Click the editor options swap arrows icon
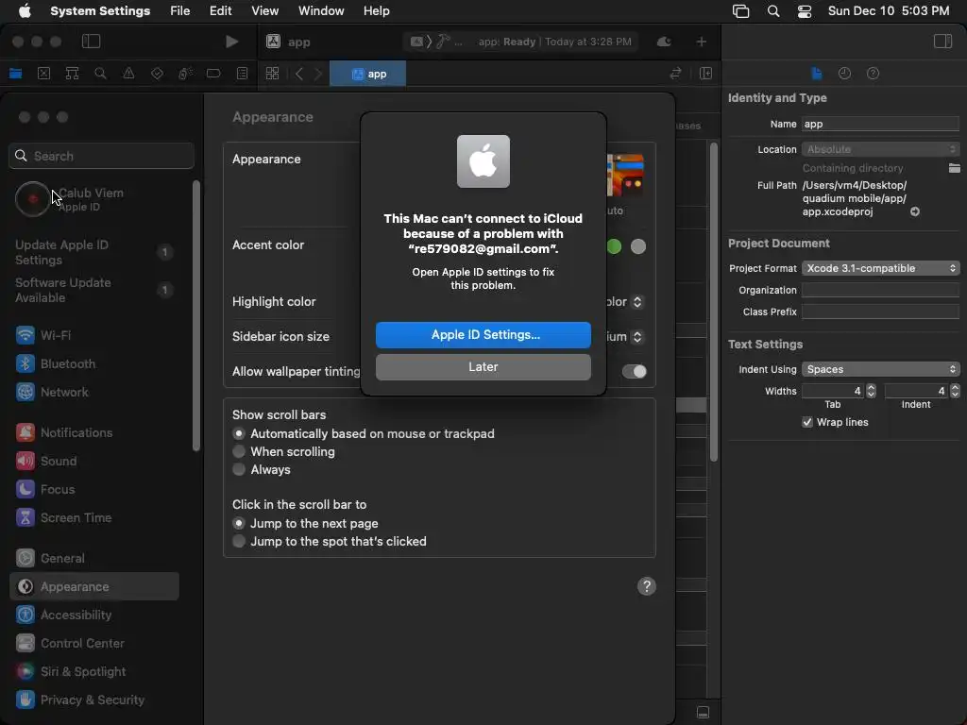Screen dimensions: 967x725 676,74
